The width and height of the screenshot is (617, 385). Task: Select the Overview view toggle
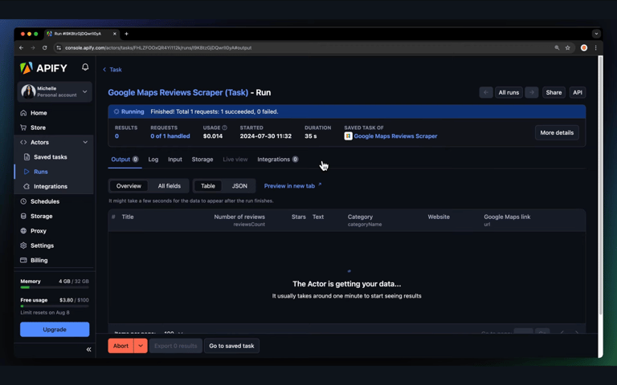click(x=129, y=186)
